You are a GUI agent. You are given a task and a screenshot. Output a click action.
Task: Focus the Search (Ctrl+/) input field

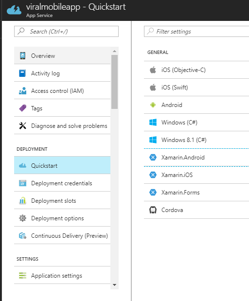coord(66,31)
